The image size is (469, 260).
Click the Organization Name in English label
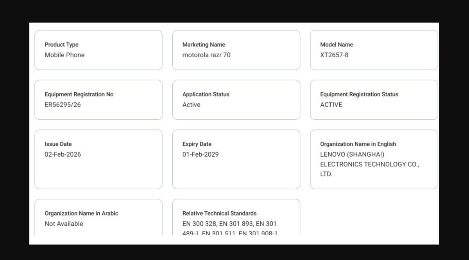(358, 144)
